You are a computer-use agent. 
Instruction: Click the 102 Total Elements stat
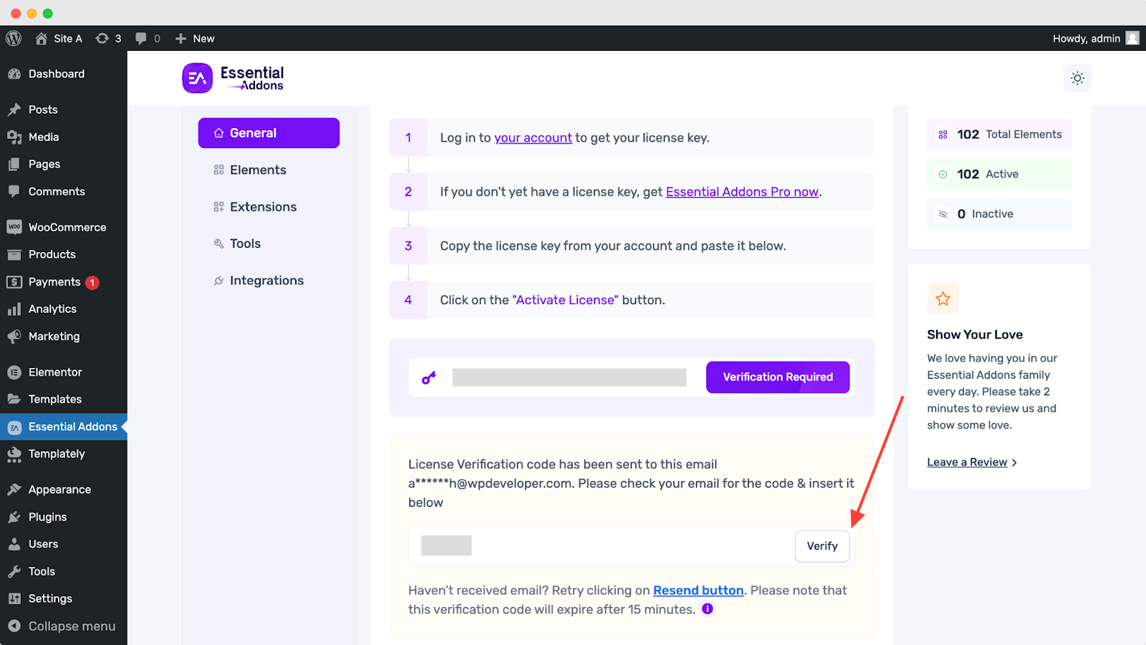pos(1000,135)
